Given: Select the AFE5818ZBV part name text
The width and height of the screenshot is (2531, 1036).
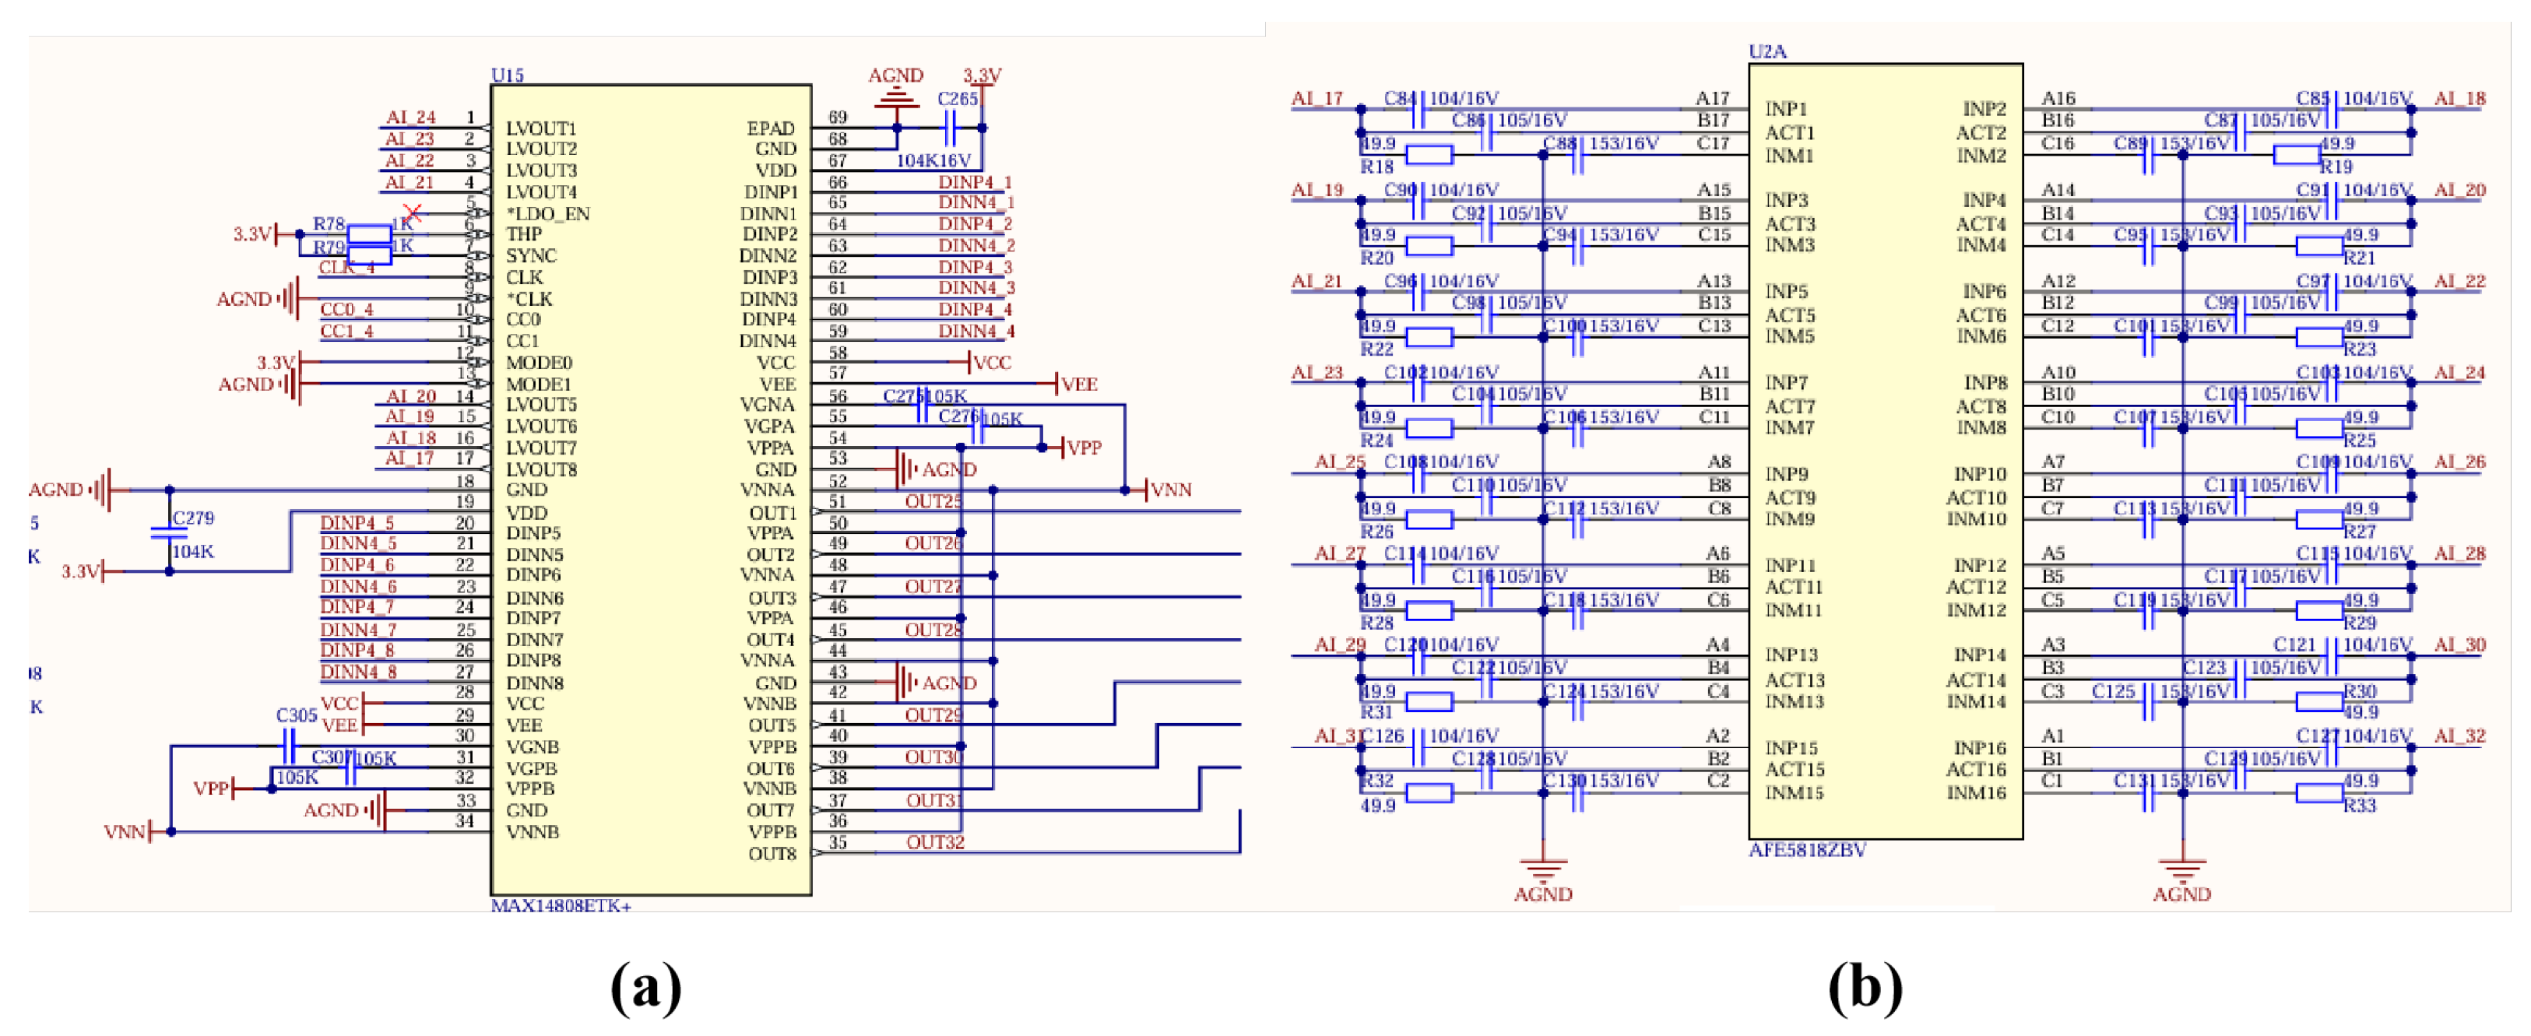Looking at the screenshot, I should click(x=1807, y=851).
